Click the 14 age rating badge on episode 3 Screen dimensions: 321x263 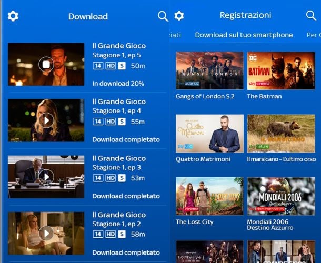(x=98, y=178)
